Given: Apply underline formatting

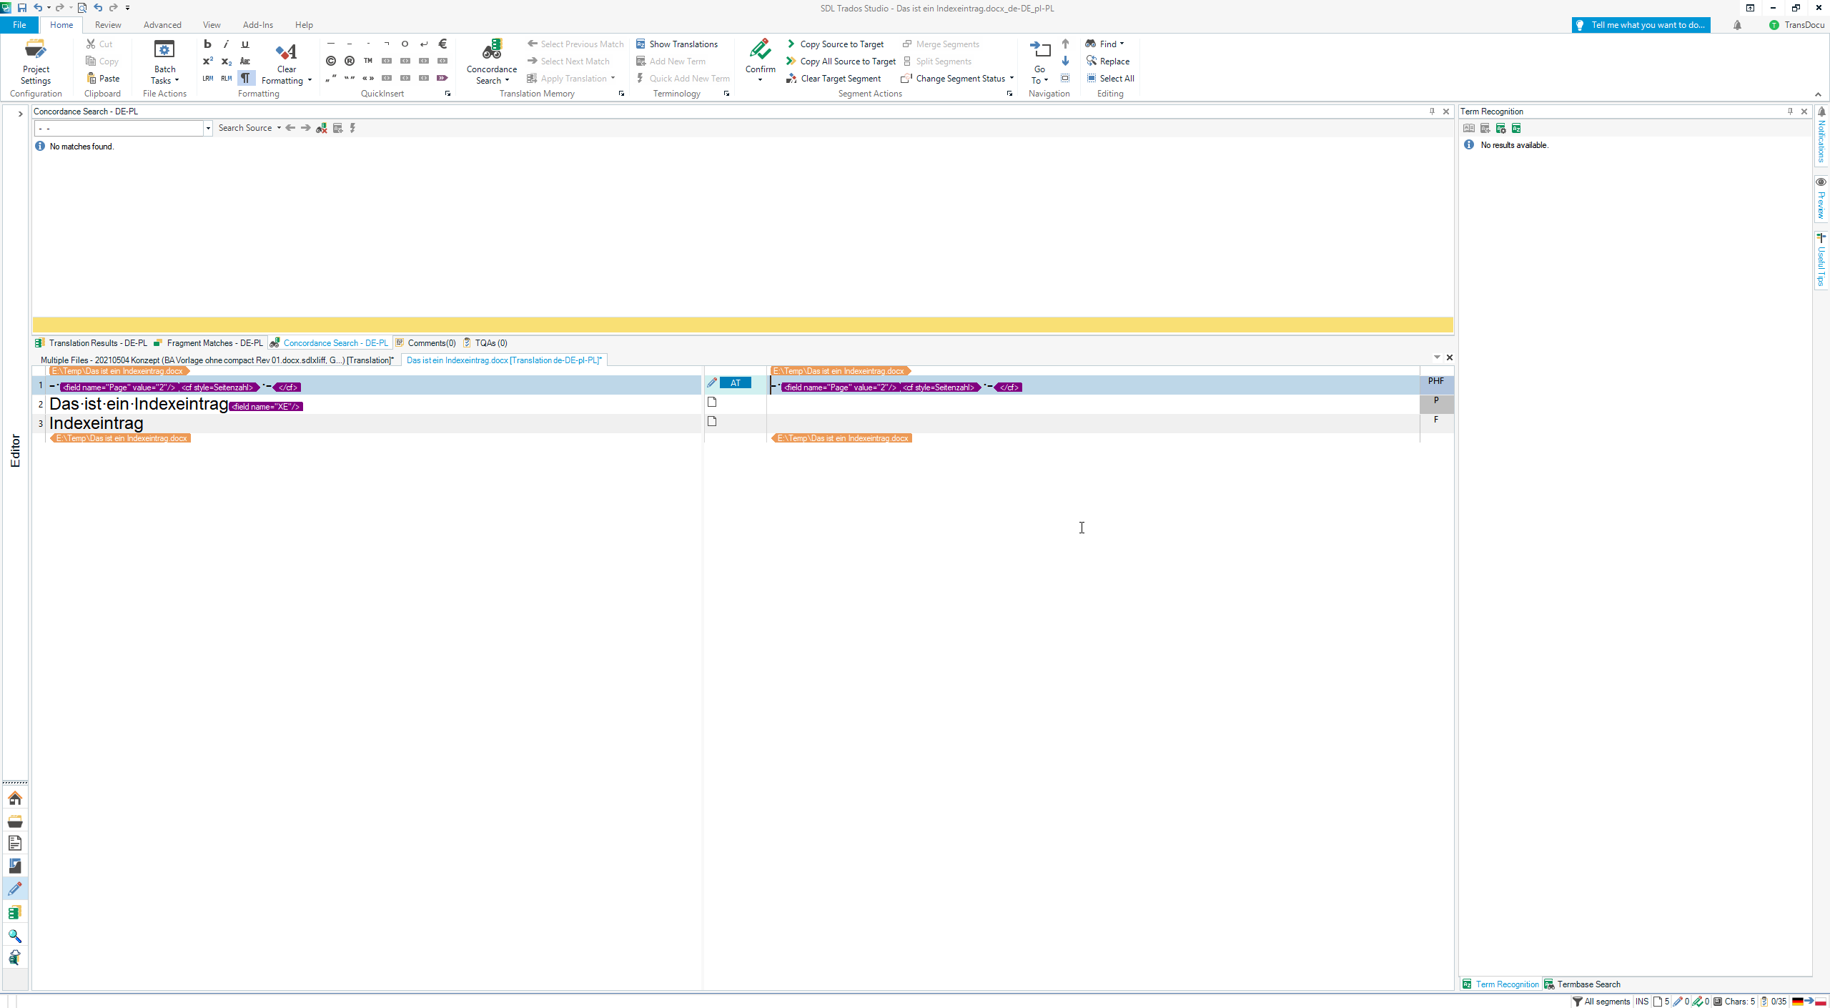Looking at the screenshot, I should pos(245,44).
